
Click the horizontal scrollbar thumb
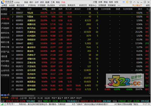click(23, 96)
